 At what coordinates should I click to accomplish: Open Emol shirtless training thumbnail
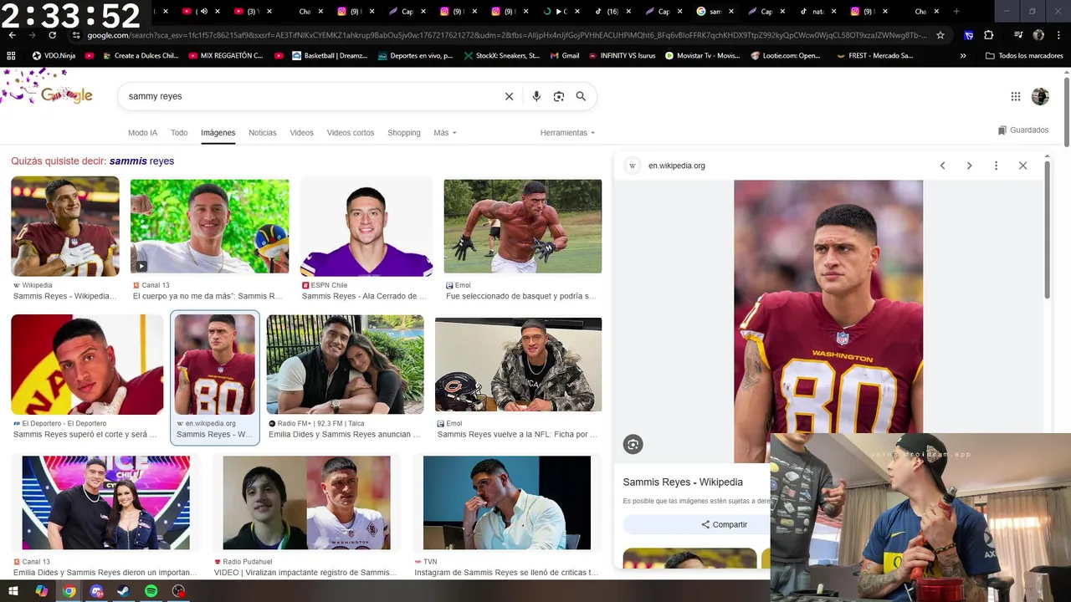pos(522,226)
